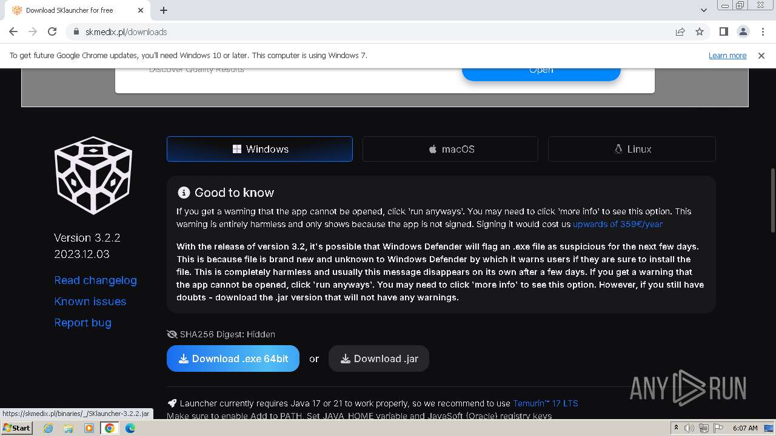Click Download .exe 64bit button

pyautogui.click(x=233, y=358)
